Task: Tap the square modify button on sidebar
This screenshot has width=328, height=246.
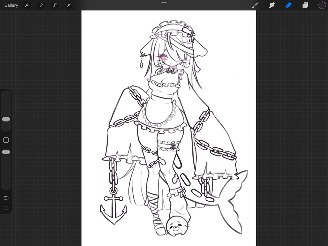Action: (x=6, y=140)
